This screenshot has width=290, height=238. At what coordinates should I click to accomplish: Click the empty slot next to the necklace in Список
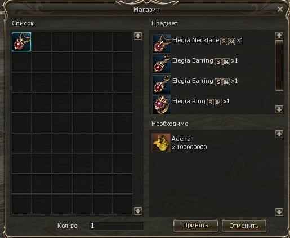[x=42, y=42]
